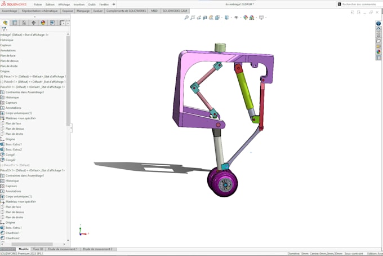Screen dimensions: 383x256
Task: Select Matériau <non spécifié> first entry
Action: 21,118
